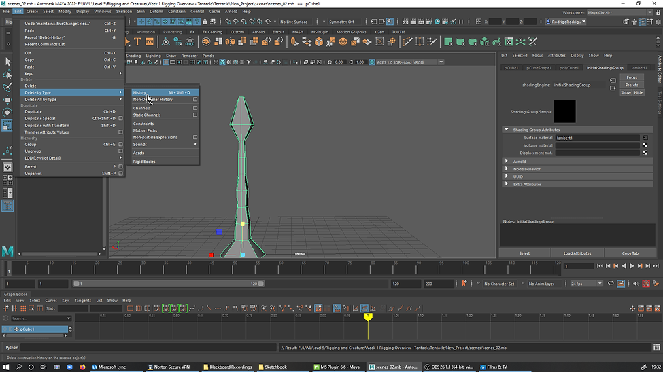Screen dimensions: 663x372
Task: Toggle audio speaker icon in range bar
Action: [636, 284]
